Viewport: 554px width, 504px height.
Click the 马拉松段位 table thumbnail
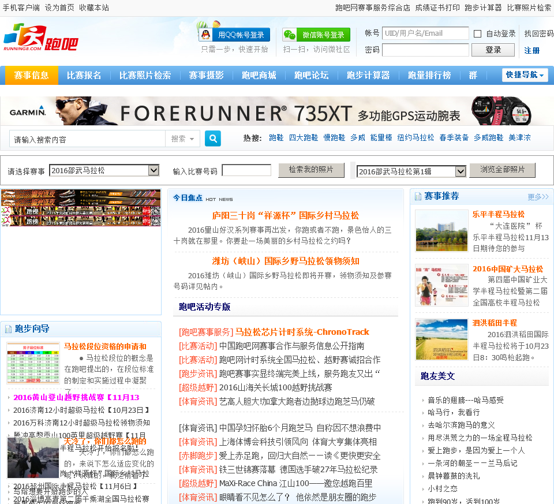33,363
